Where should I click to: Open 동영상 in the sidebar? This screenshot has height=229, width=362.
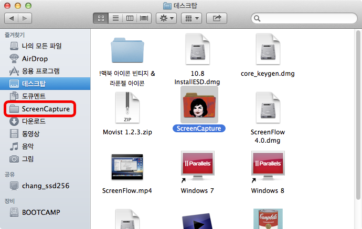point(45,134)
